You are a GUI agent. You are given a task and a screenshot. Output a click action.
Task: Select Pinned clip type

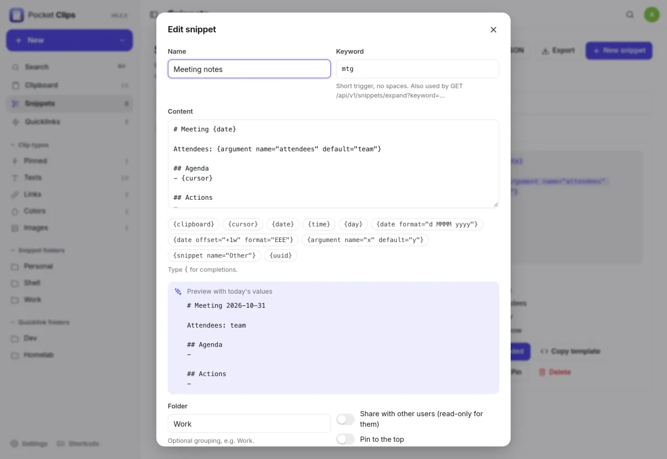pos(69,161)
